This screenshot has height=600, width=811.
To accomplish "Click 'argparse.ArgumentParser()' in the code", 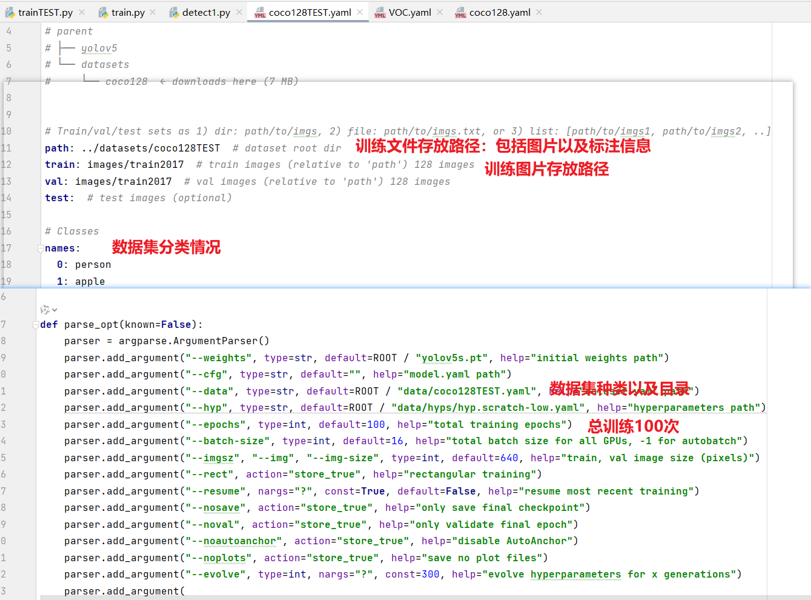I will tap(194, 341).
